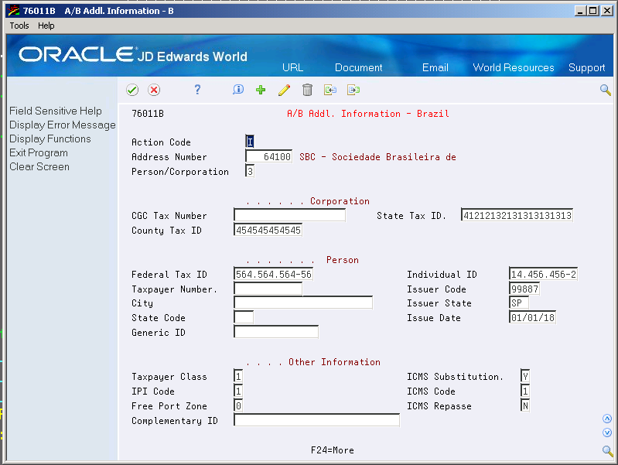Select Exit Program
The height and width of the screenshot is (465, 618).
click(x=39, y=153)
